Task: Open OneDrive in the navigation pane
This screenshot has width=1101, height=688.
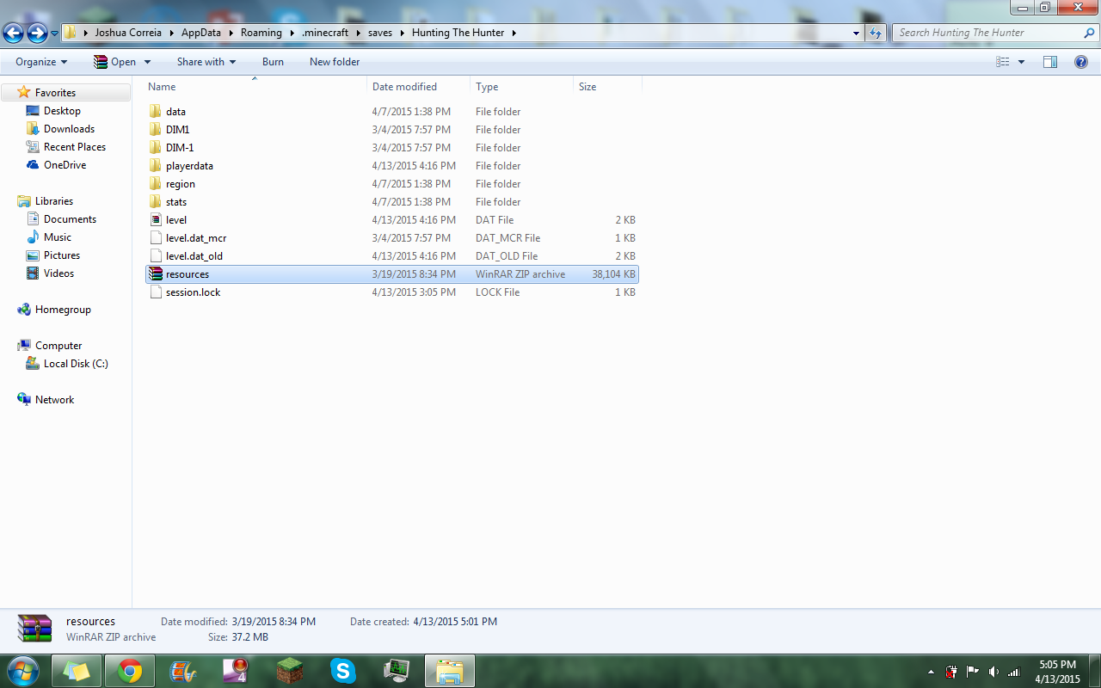Action: pos(65,165)
